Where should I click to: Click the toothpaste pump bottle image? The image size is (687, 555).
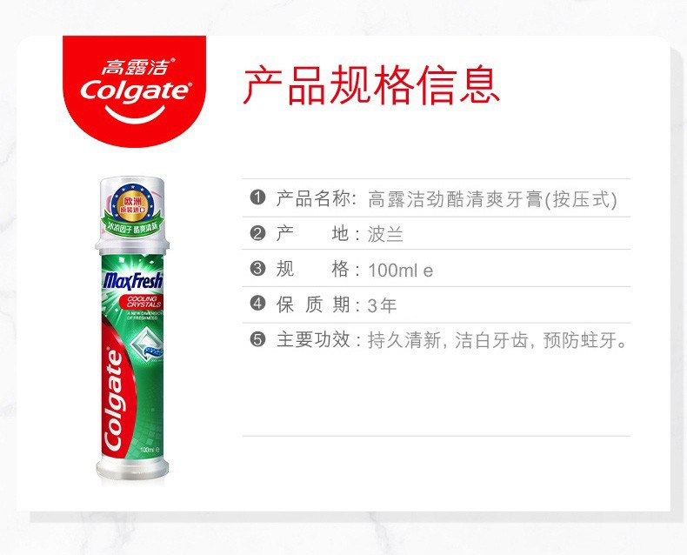(x=132, y=329)
